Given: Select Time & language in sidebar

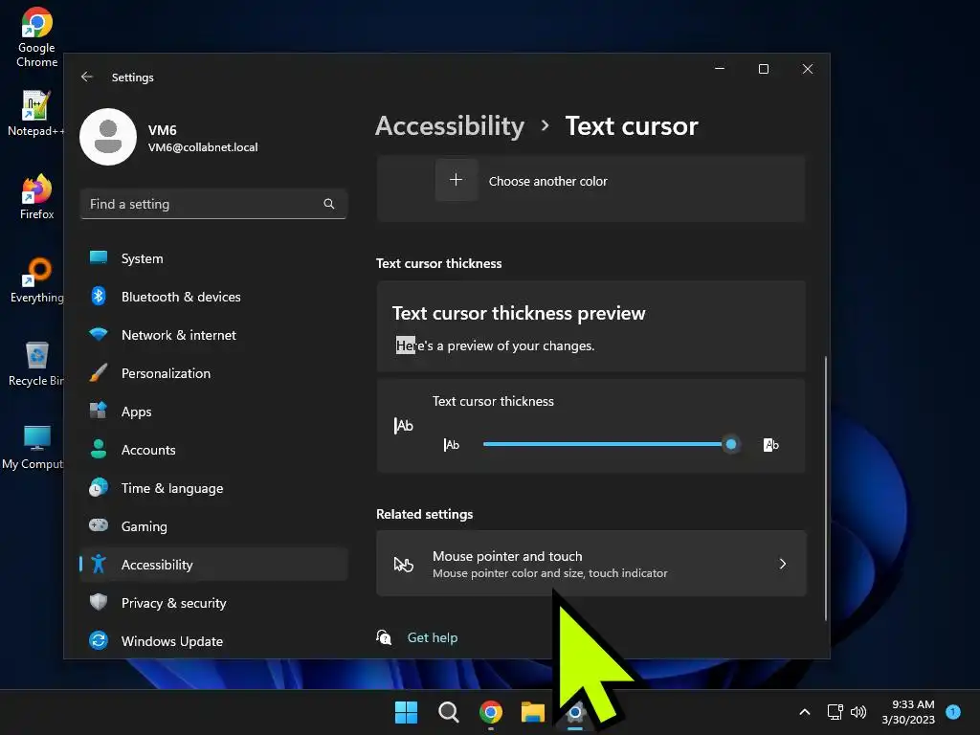Looking at the screenshot, I should click(x=213, y=488).
